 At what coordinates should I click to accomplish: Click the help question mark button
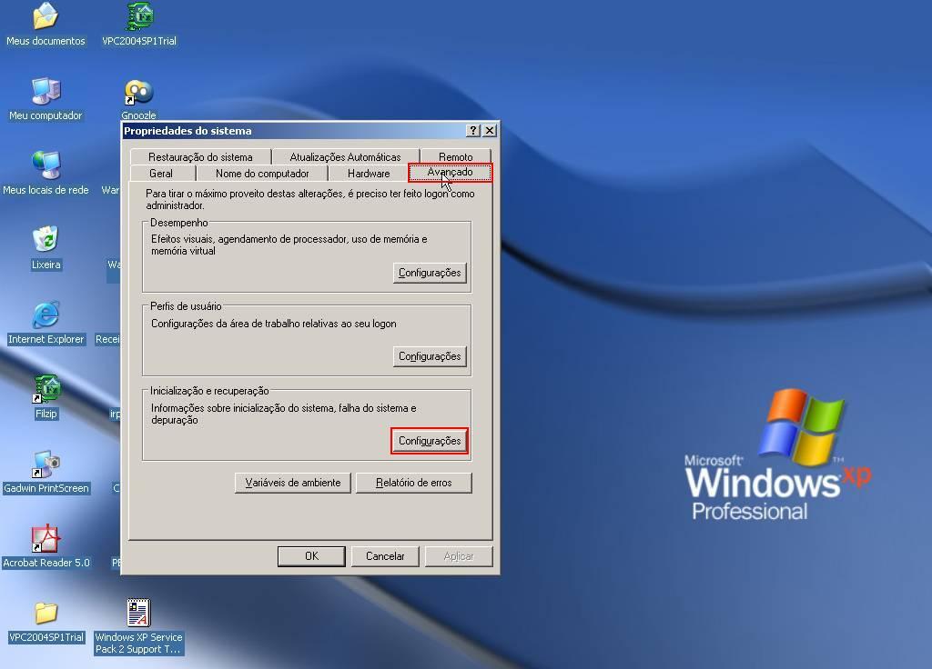point(473,131)
